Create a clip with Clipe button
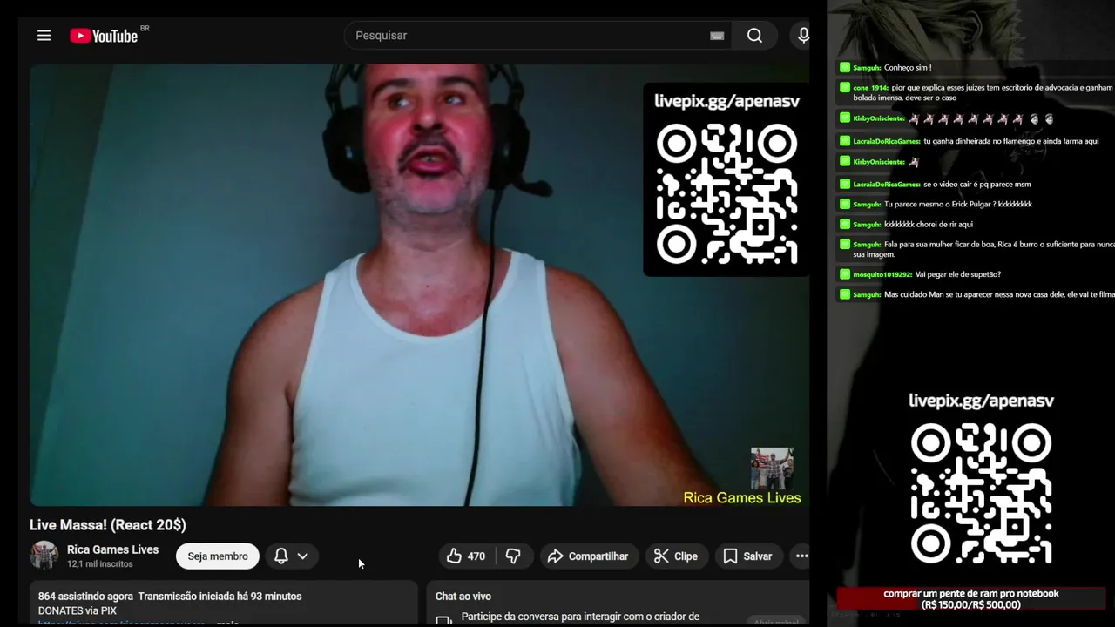This screenshot has width=1115, height=627. pos(676,556)
